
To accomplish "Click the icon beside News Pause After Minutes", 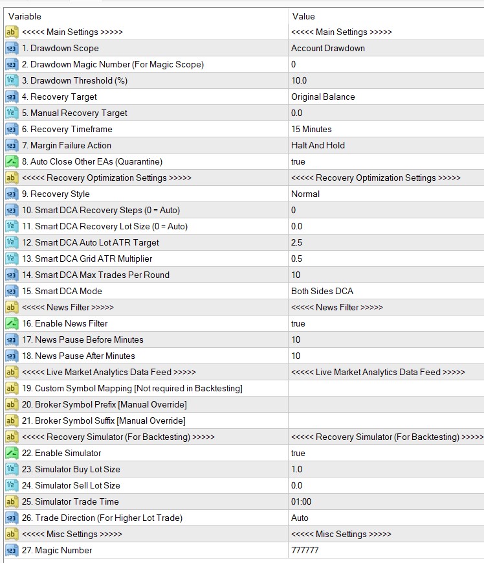I will pos(12,356).
